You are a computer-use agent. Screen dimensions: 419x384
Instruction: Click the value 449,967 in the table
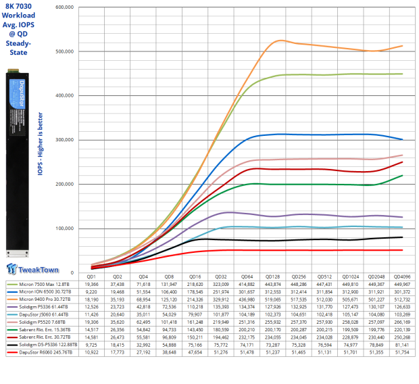click(402, 284)
